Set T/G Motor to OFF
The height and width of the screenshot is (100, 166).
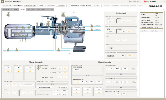click(65, 73)
